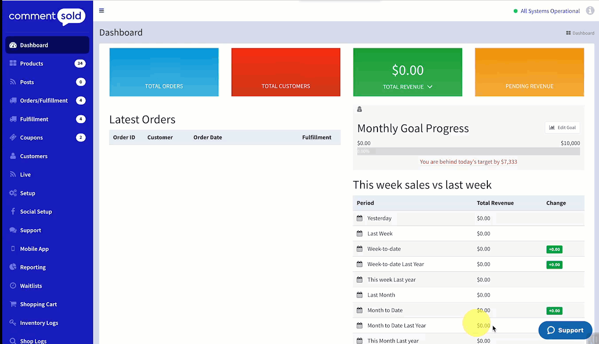
Task: Open the Orders/Fulfillment menu item
Action: [44, 101]
